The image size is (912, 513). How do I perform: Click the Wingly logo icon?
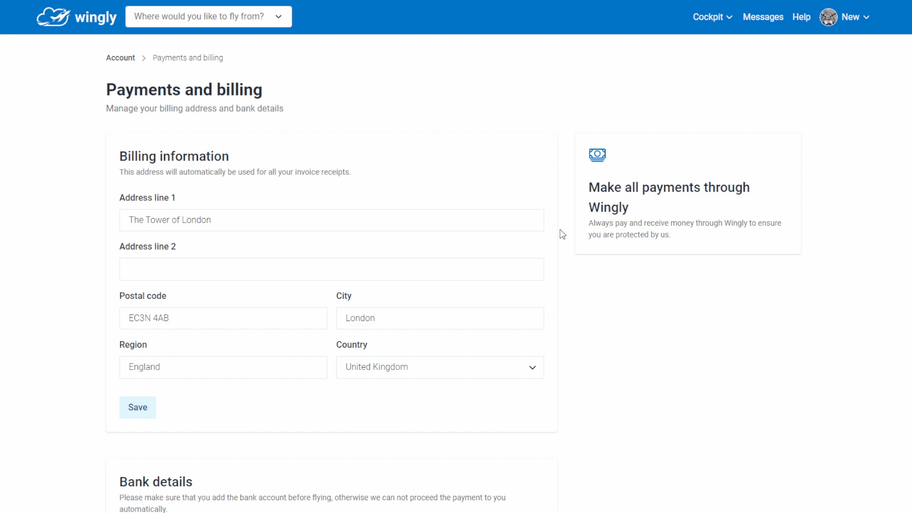pyautogui.click(x=53, y=17)
